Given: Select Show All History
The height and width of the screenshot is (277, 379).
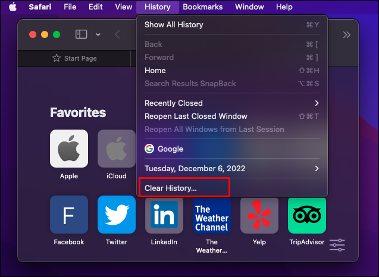Looking at the screenshot, I should (232, 24).
